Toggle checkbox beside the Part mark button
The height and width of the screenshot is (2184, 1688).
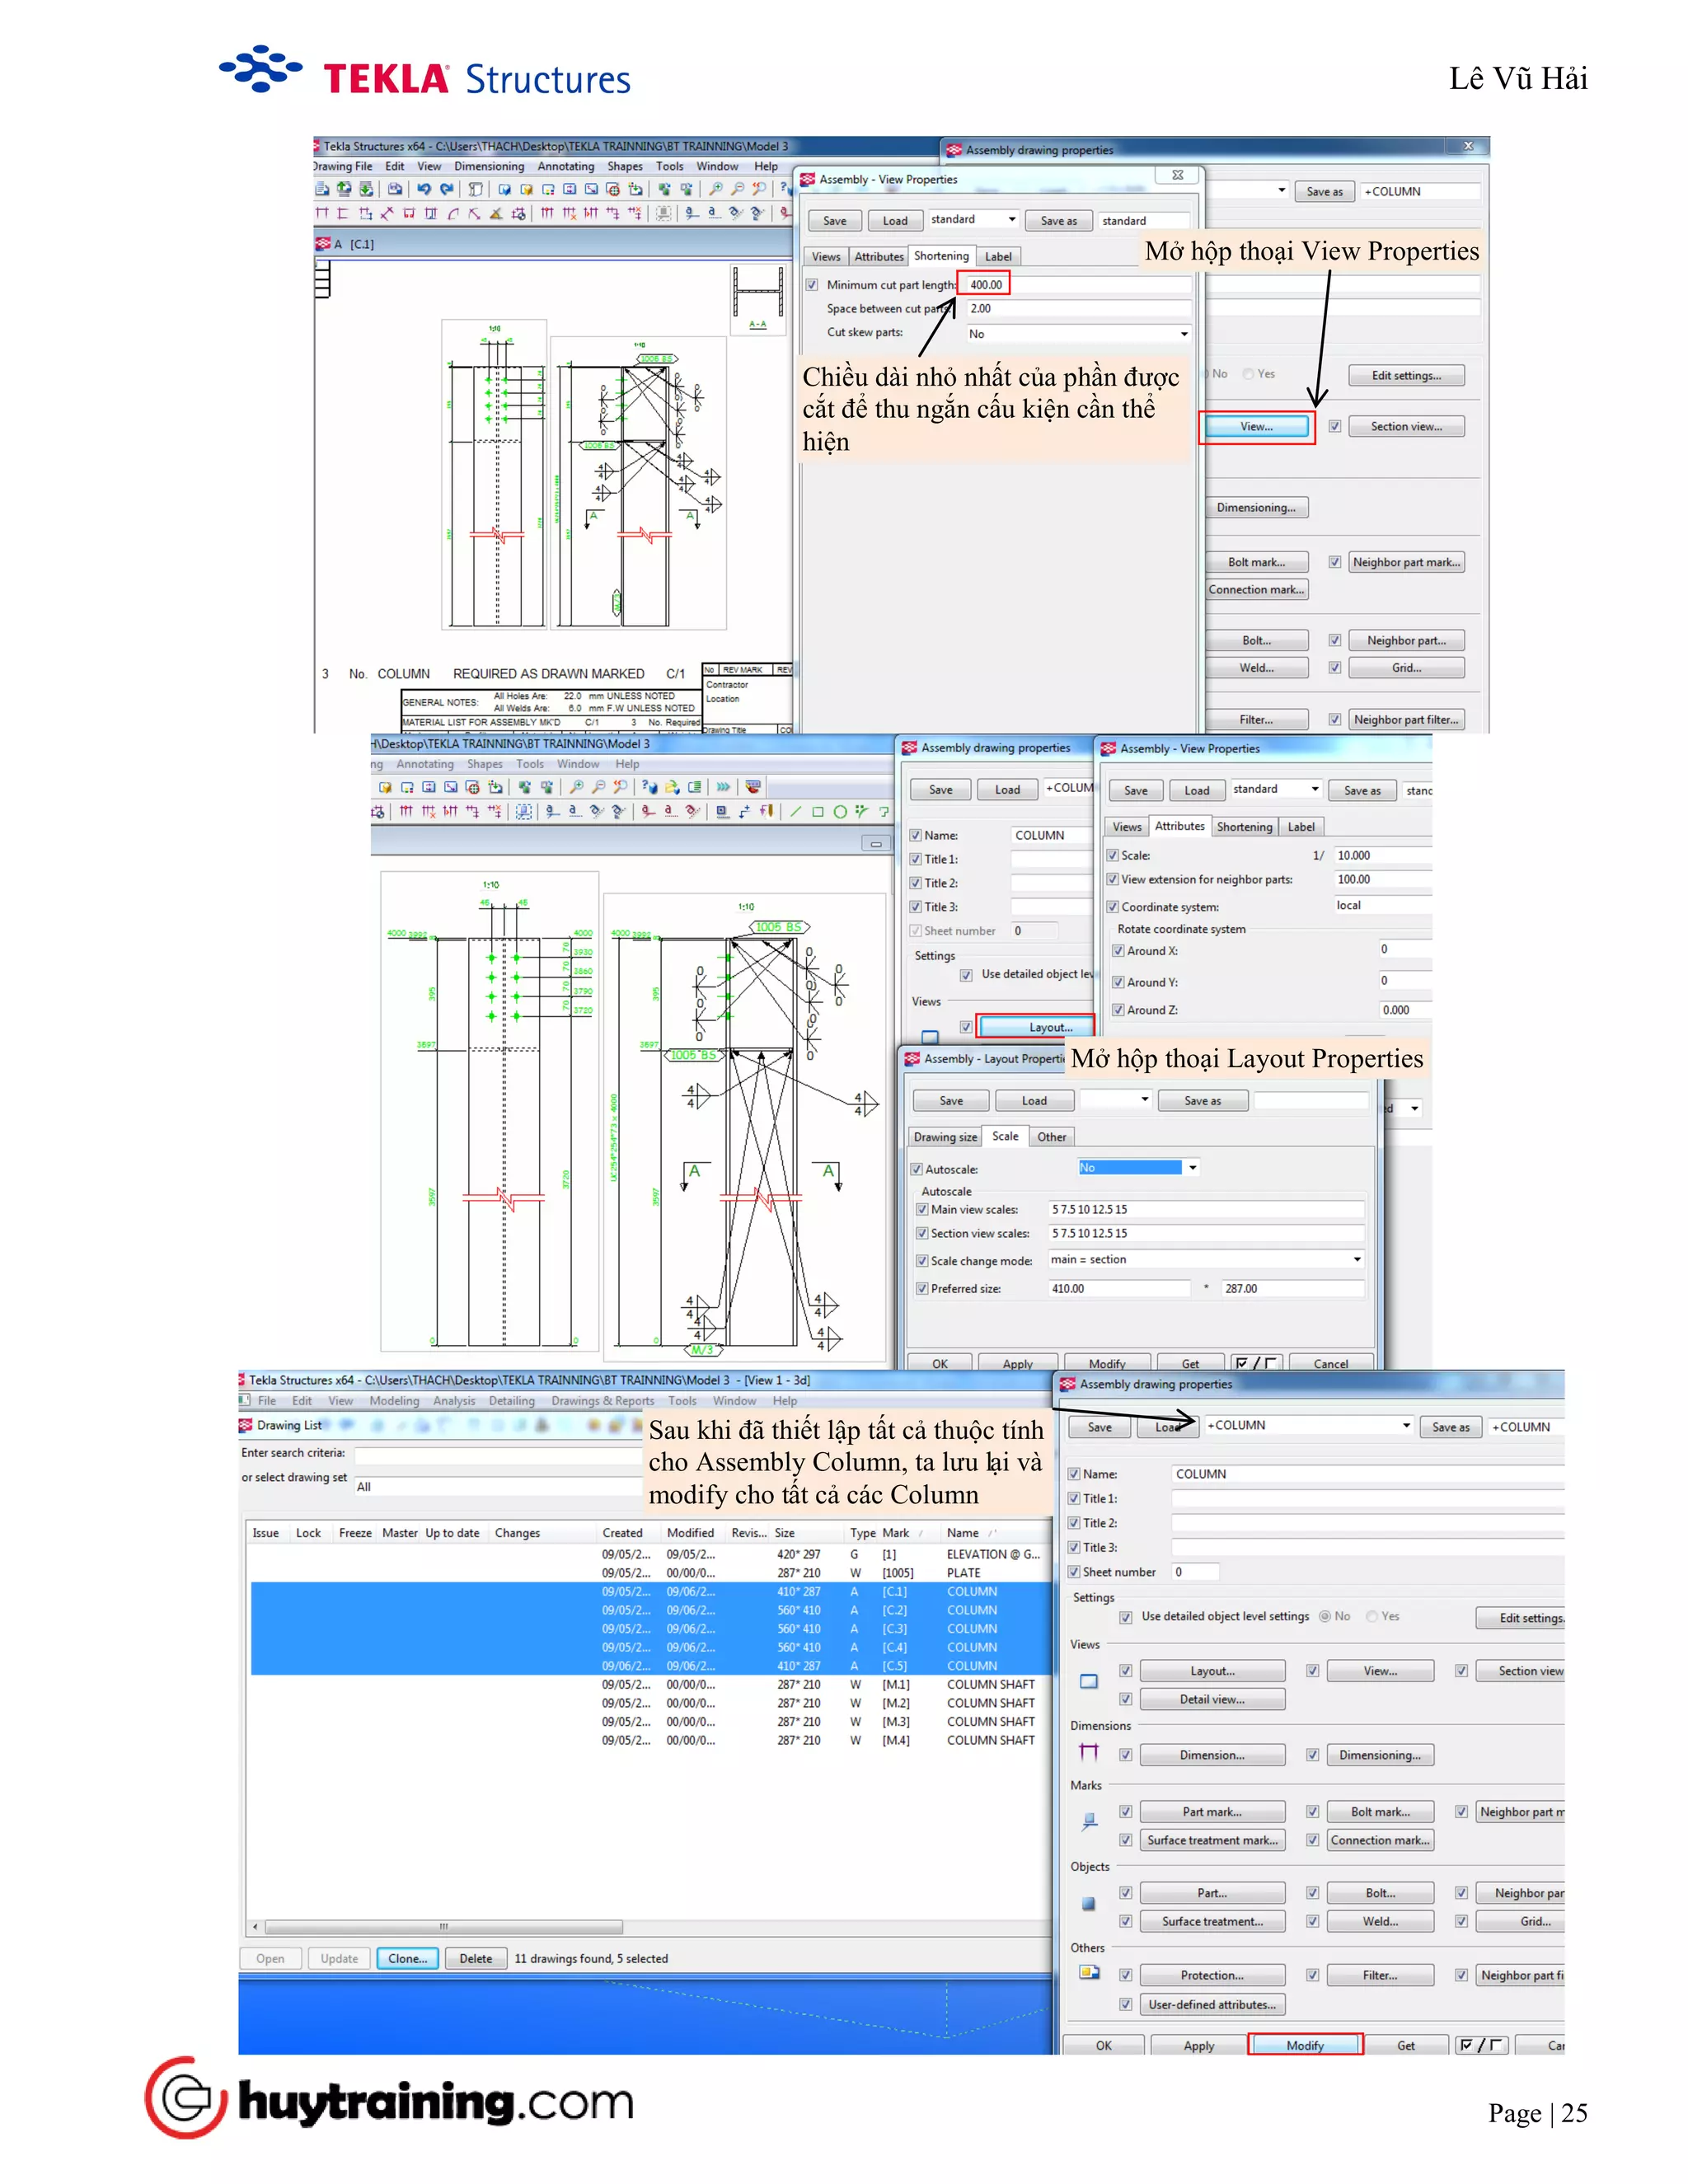[1125, 1811]
